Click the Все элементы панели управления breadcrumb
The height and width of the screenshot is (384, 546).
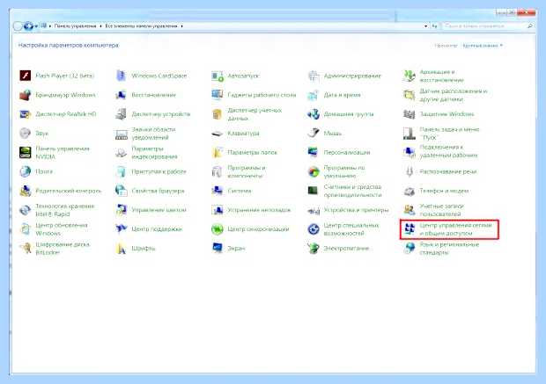[x=141, y=26]
